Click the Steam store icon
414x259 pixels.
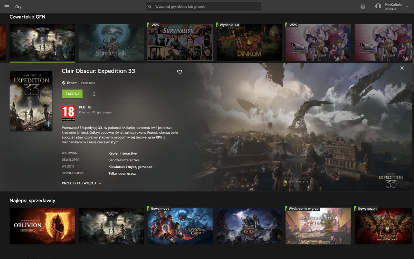point(63,83)
